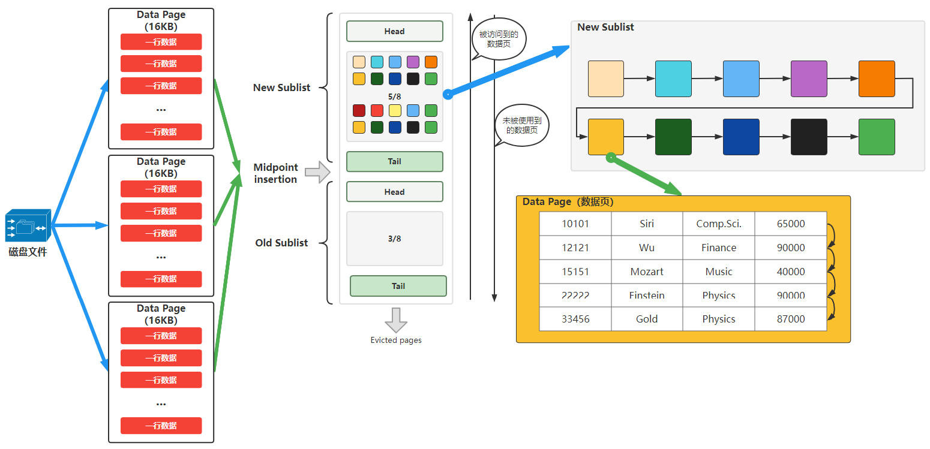Select the Mozart cell in the data table
This screenshot has width=930, height=449.
tap(647, 272)
